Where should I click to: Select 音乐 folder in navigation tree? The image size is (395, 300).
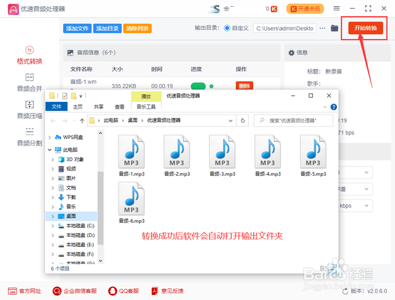(71, 207)
